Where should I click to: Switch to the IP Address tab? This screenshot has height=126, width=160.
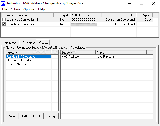[x=28, y=43]
